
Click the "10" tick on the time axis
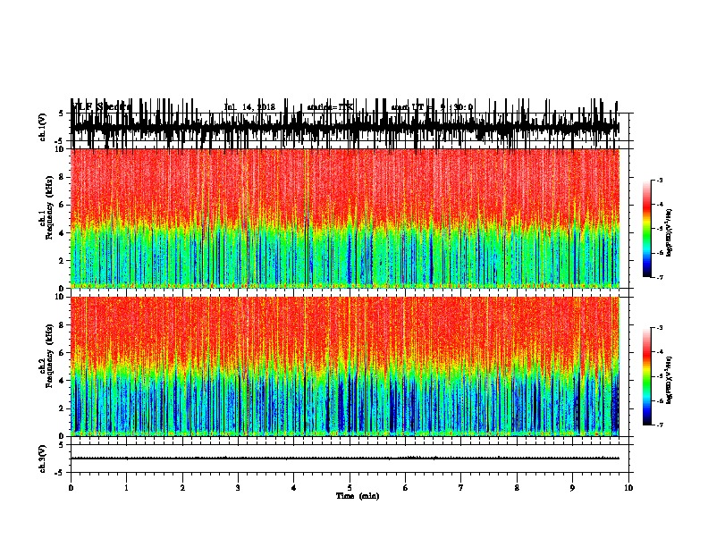[628, 488]
